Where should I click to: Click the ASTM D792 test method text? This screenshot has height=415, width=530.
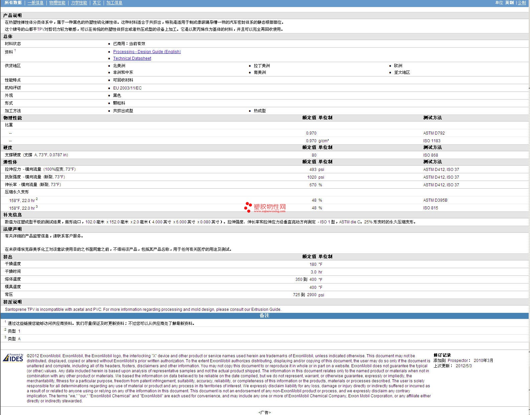click(434, 133)
